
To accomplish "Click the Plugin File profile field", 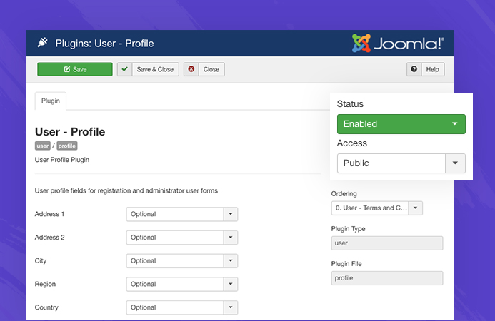I will pyautogui.click(x=386, y=278).
